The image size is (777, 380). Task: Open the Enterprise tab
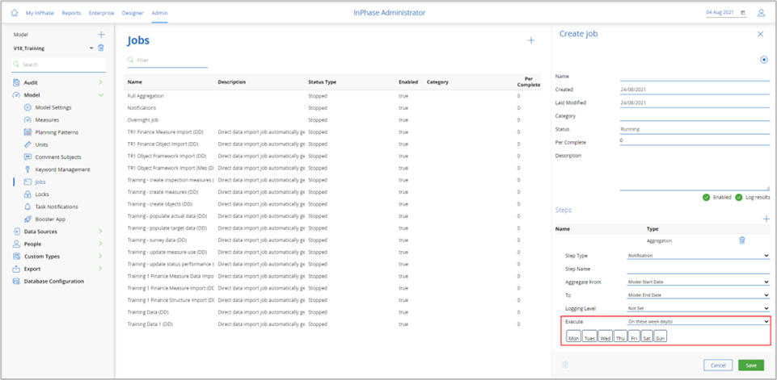(x=101, y=13)
